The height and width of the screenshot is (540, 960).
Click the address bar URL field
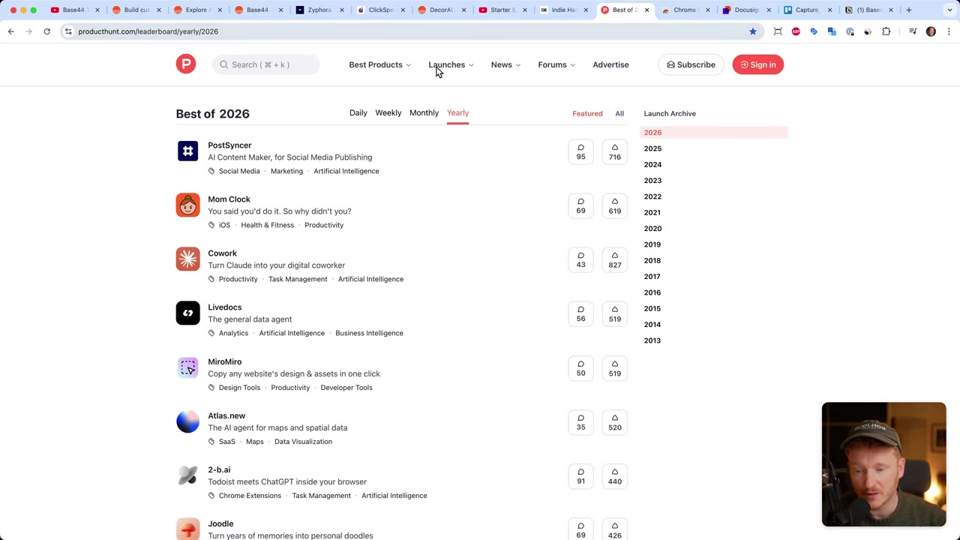coord(405,31)
